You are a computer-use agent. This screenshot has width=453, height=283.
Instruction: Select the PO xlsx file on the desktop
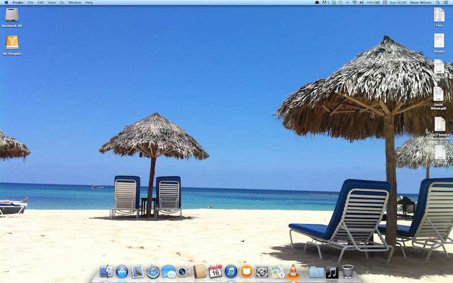[x=440, y=155]
